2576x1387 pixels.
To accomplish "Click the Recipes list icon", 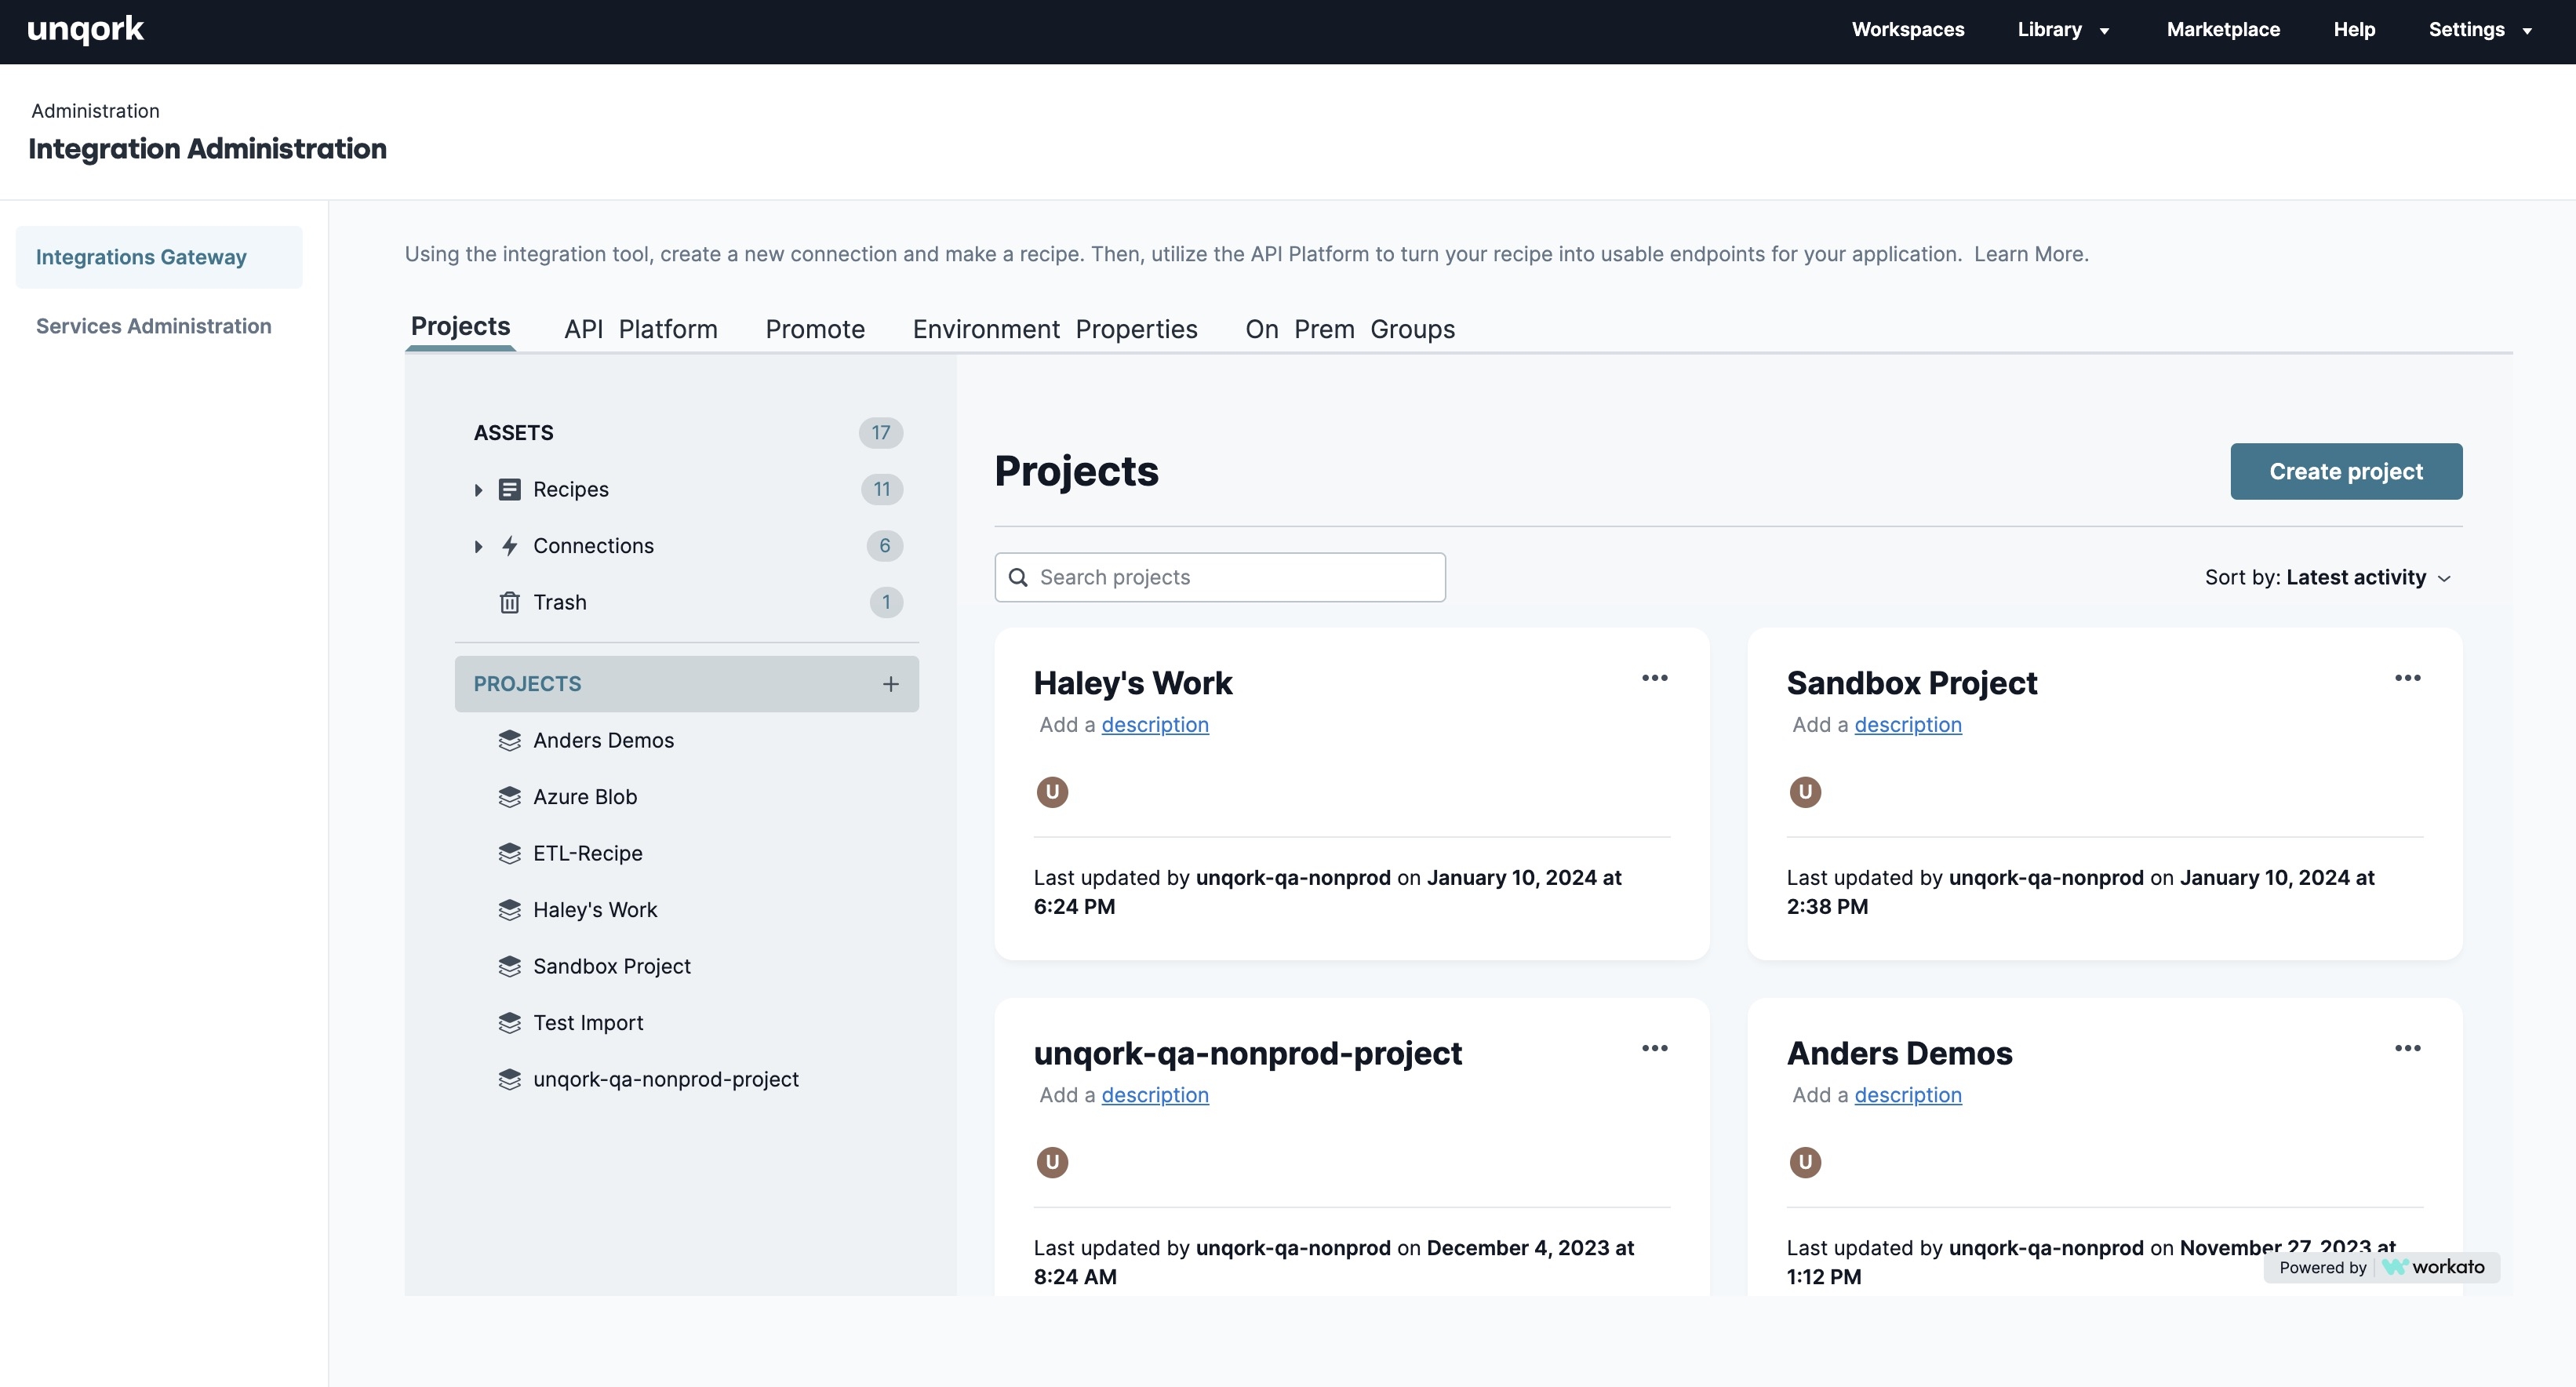I will pyautogui.click(x=510, y=489).
